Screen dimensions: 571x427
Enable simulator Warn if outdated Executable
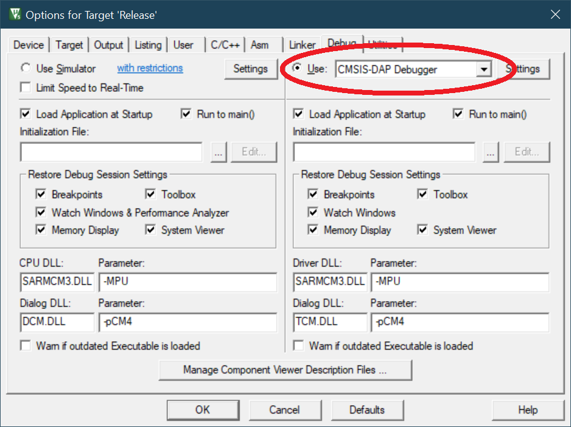pos(26,345)
